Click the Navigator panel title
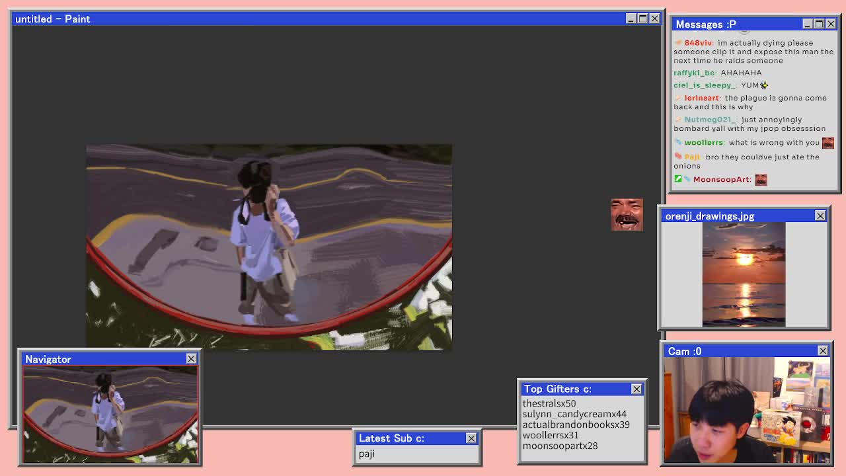846x476 pixels. (48, 359)
